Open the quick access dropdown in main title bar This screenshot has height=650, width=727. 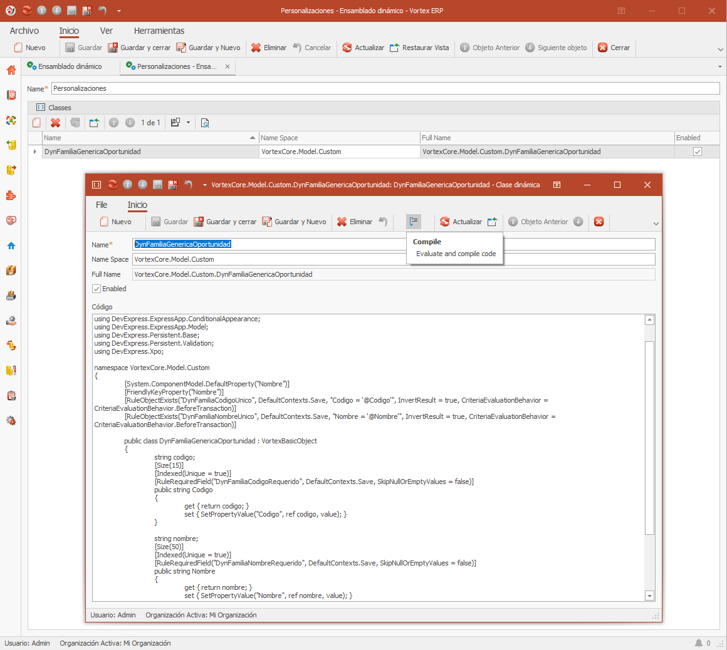click(x=119, y=11)
